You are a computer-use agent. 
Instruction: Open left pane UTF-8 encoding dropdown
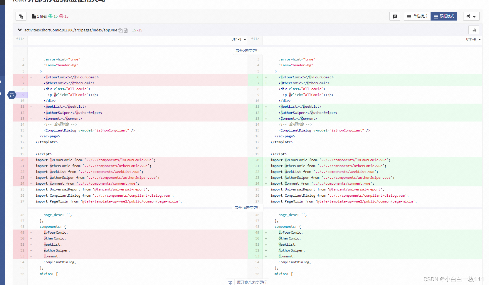238,39
